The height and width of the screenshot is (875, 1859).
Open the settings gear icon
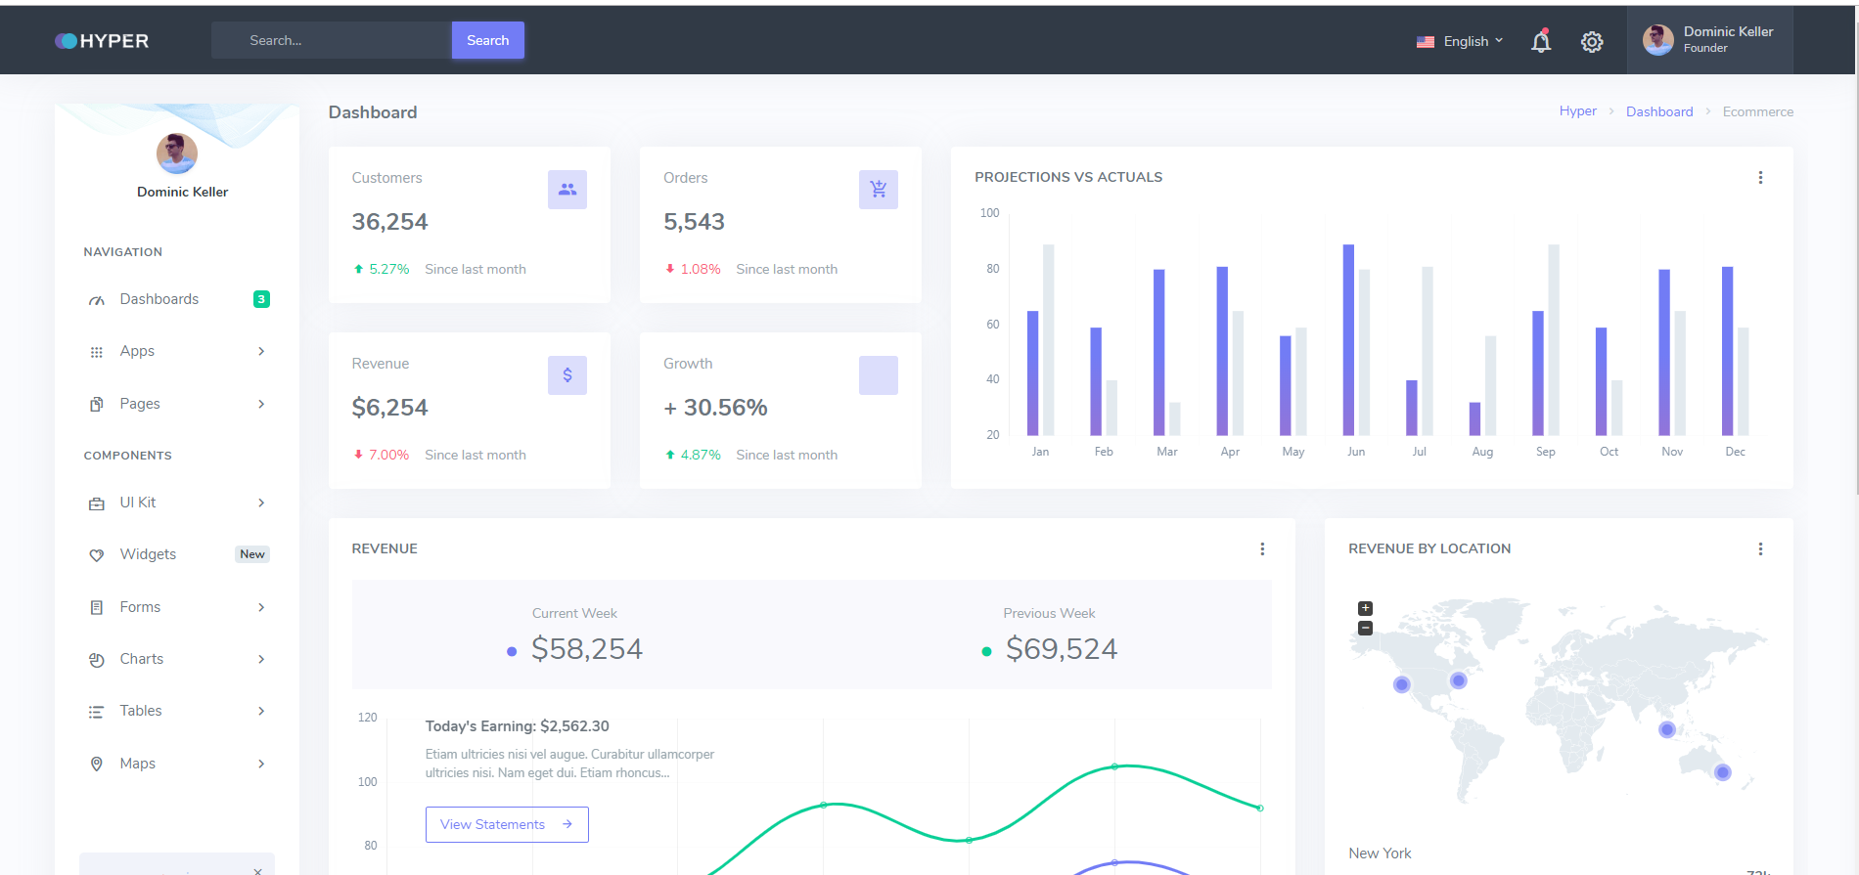(1592, 42)
